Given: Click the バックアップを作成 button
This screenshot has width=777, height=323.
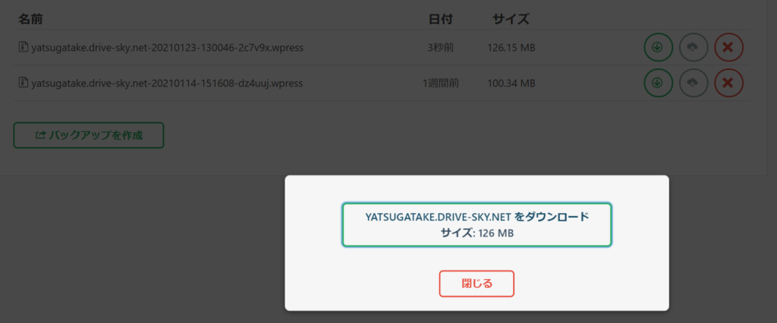Looking at the screenshot, I should (89, 136).
